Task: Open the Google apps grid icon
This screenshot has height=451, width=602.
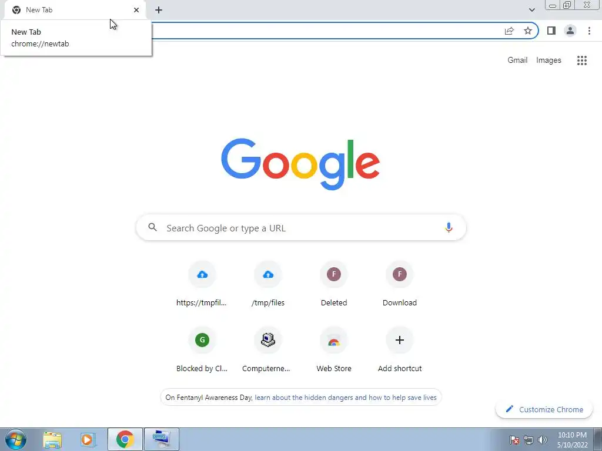Action: [x=582, y=60]
